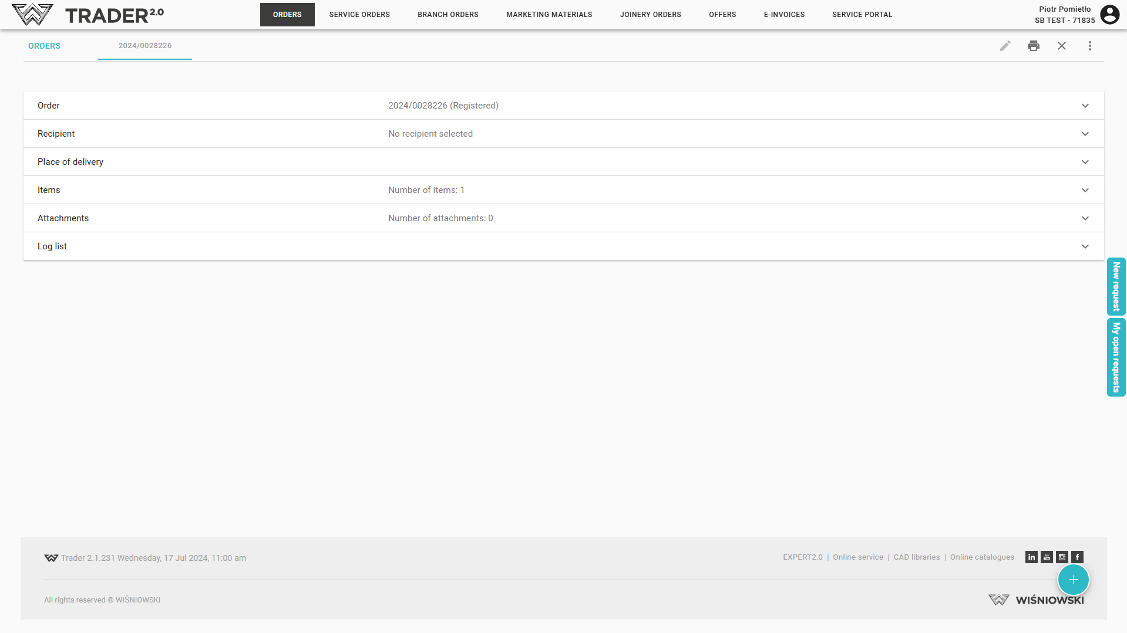Open the New request side button
The height and width of the screenshot is (633, 1127).
point(1116,286)
